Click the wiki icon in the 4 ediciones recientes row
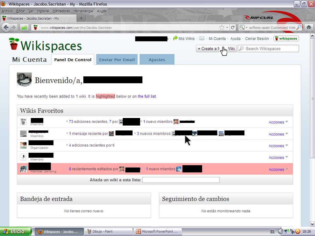Viewport: 315px width, 236px height. pyautogui.click(x=23, y=145)
